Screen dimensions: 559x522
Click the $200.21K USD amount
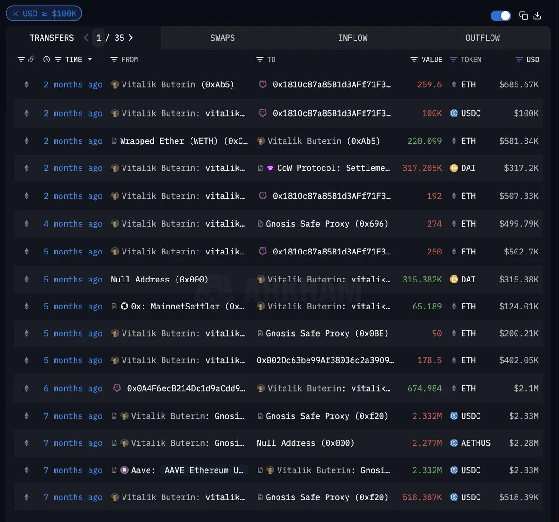(x=519, y=333)
